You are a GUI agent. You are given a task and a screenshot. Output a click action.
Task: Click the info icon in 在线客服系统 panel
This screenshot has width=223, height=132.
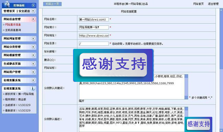pos(33,88)
